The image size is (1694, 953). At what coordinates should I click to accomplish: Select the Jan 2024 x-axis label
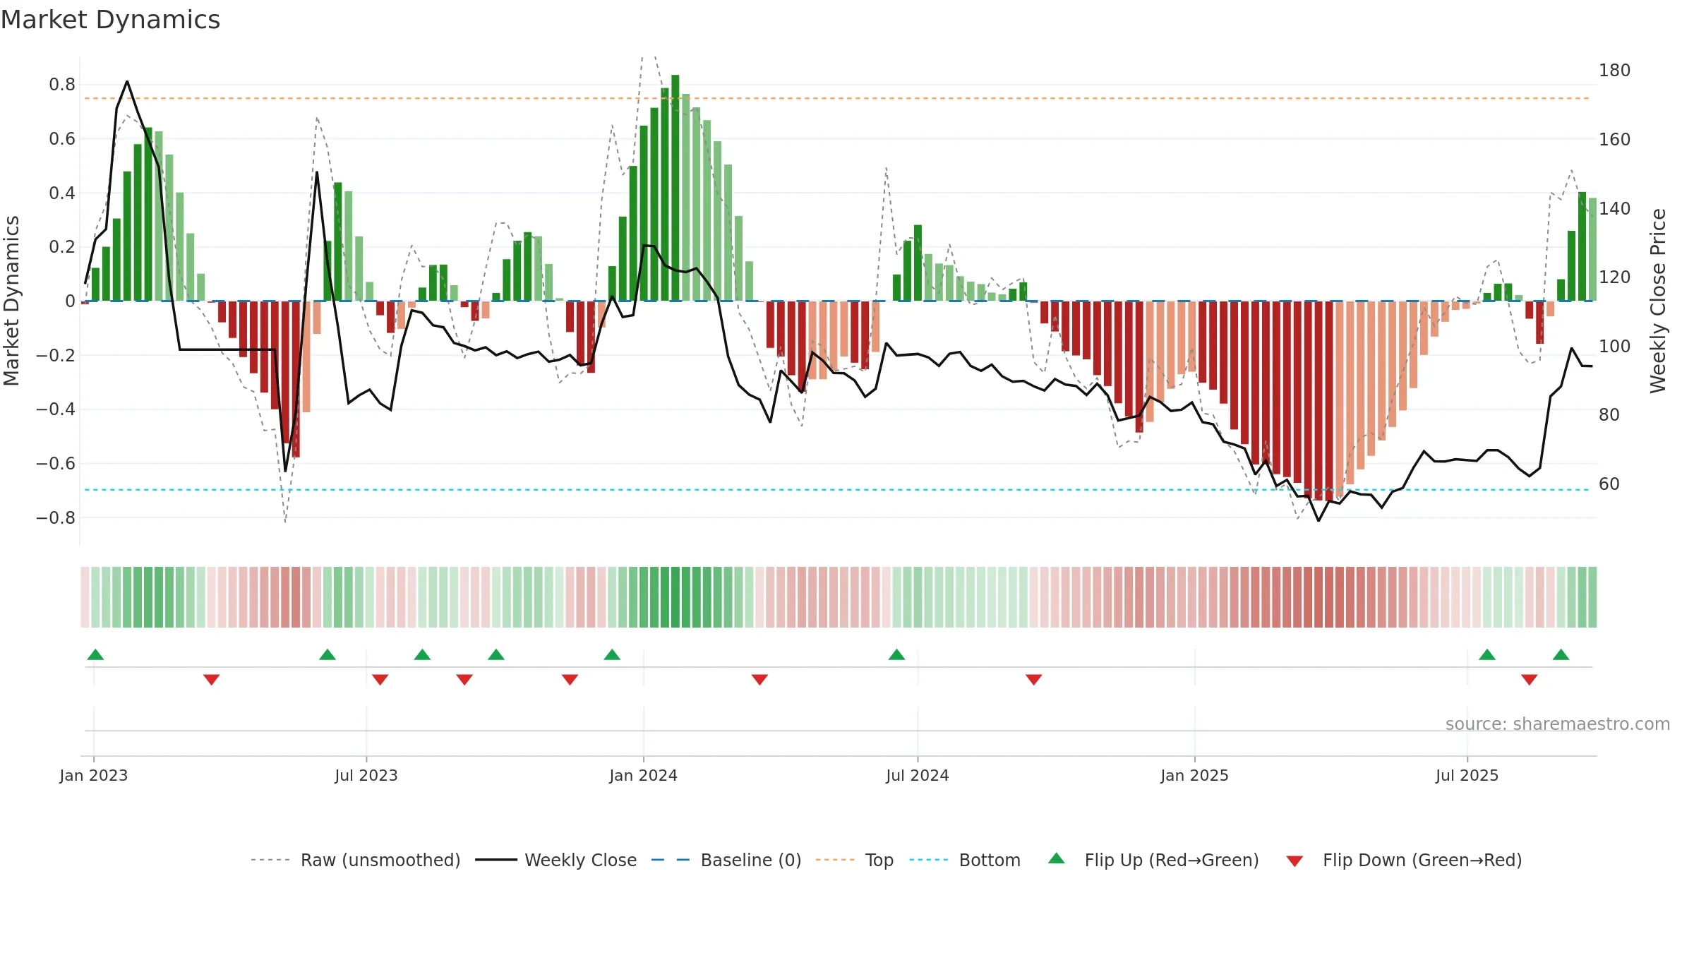point(643,775)
